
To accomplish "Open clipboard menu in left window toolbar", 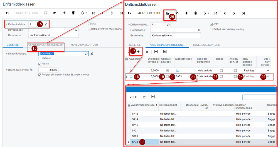I will pos(84,13).
